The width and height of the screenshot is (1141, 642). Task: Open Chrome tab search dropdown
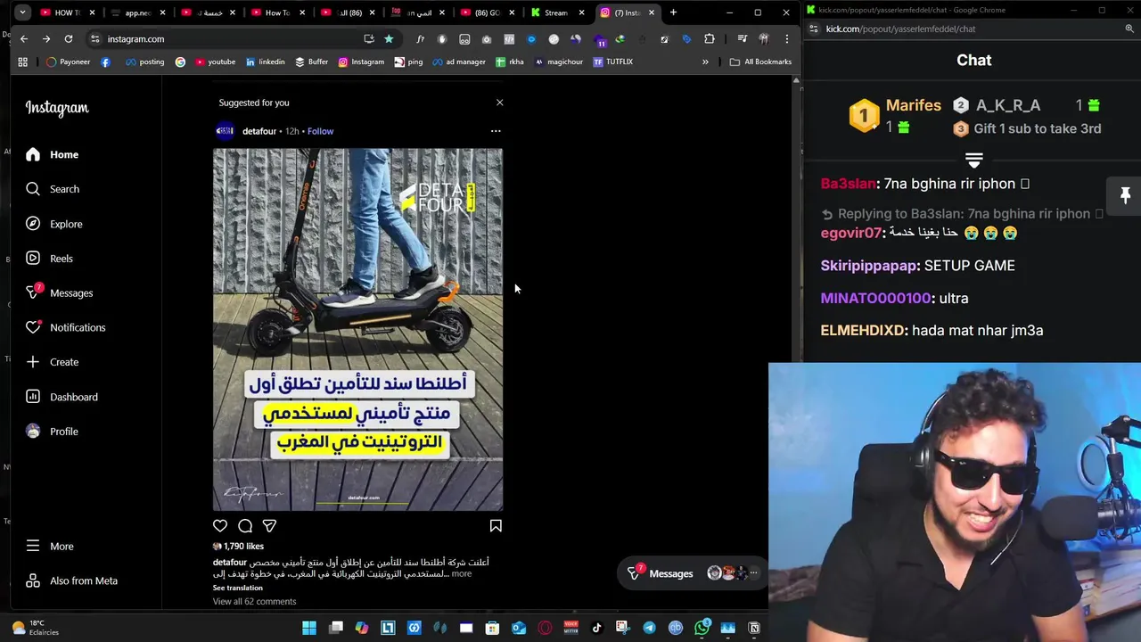(x=22, y=12)
